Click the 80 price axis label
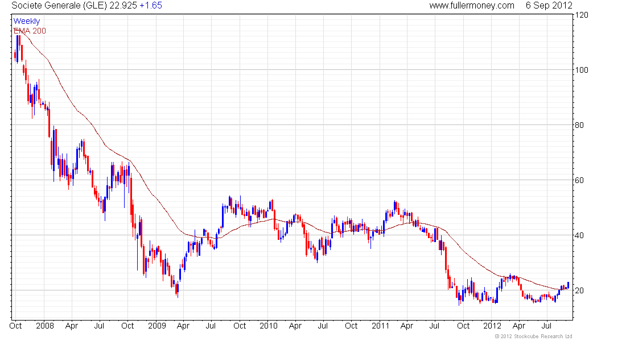626x341 pixels. click(579, 125)
